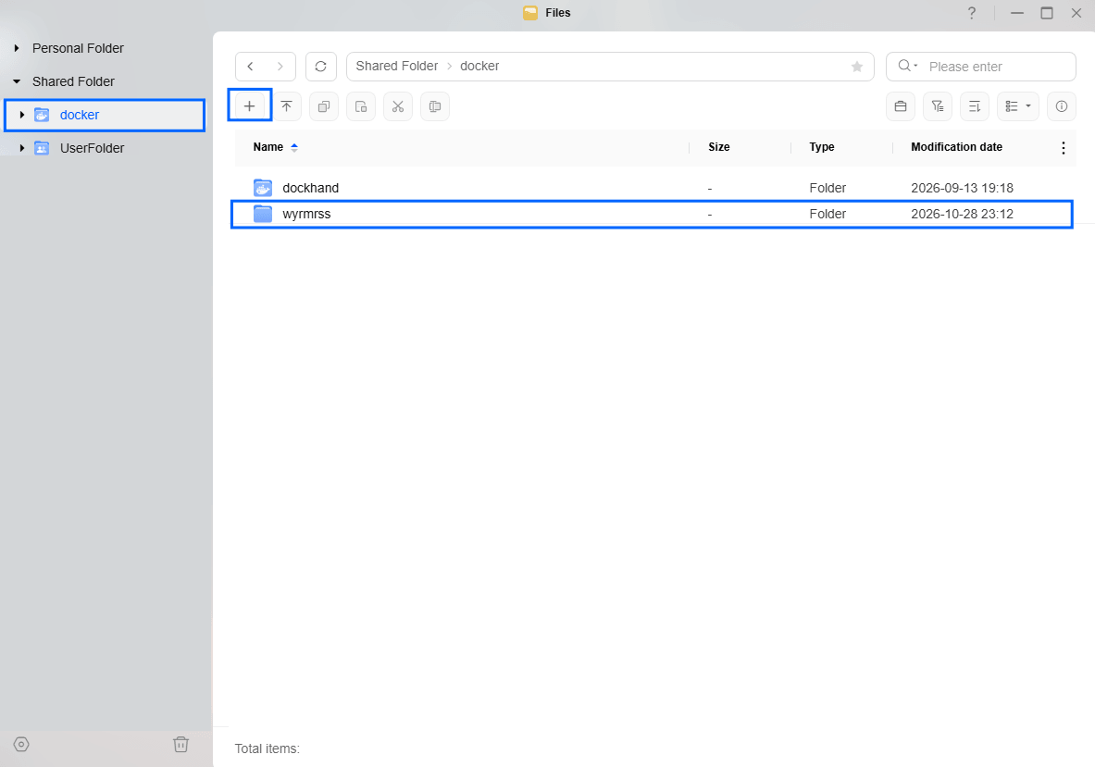Expand the Personal Folder tree node
Image resolution: width=1095 pixels, height=767 pixels.
17,48
